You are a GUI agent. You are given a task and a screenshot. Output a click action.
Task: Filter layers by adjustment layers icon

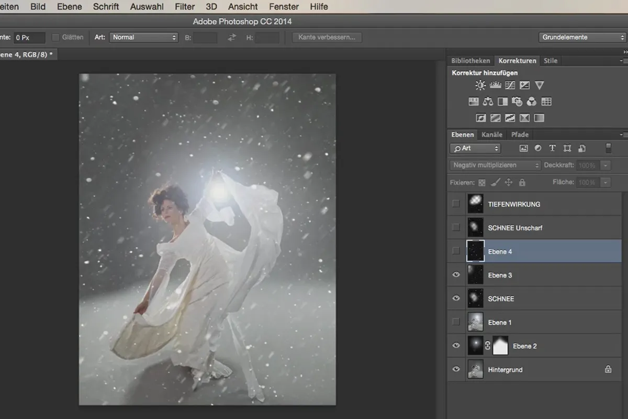(538, 149)
